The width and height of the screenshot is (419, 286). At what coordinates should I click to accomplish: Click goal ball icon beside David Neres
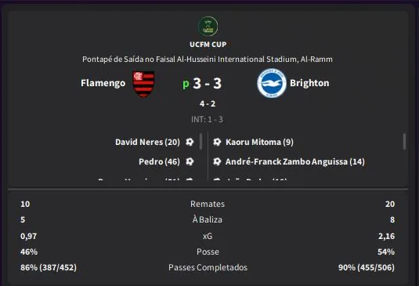coord(190,142)
